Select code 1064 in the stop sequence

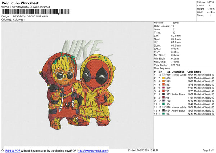click(190, 78)
